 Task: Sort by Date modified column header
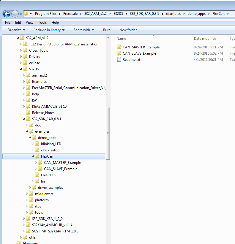(205, 38)
